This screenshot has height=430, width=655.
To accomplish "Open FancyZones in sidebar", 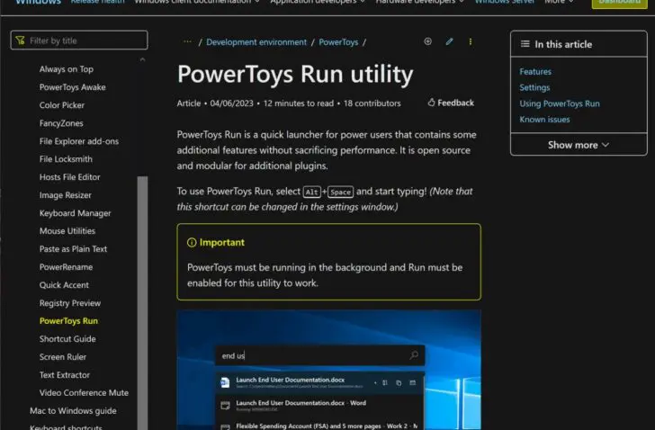I will pos(61,123).
